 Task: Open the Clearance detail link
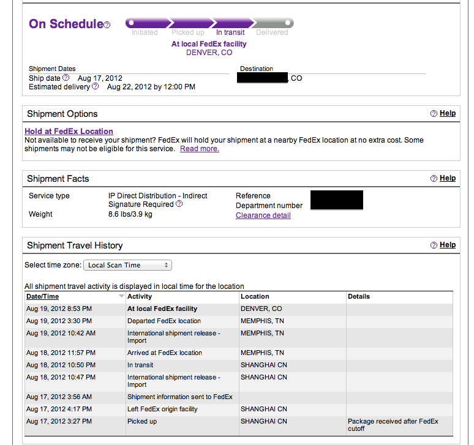point(263,215)
